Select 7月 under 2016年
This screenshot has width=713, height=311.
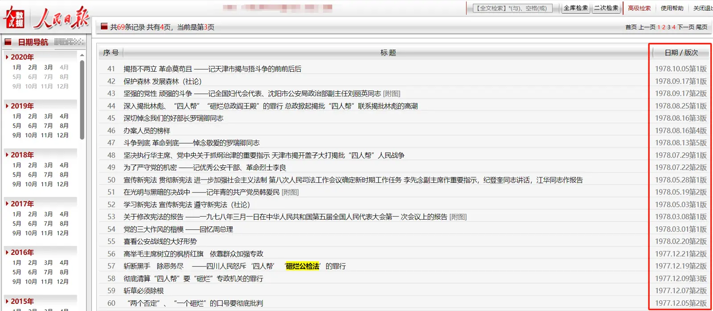click(48, 272)
